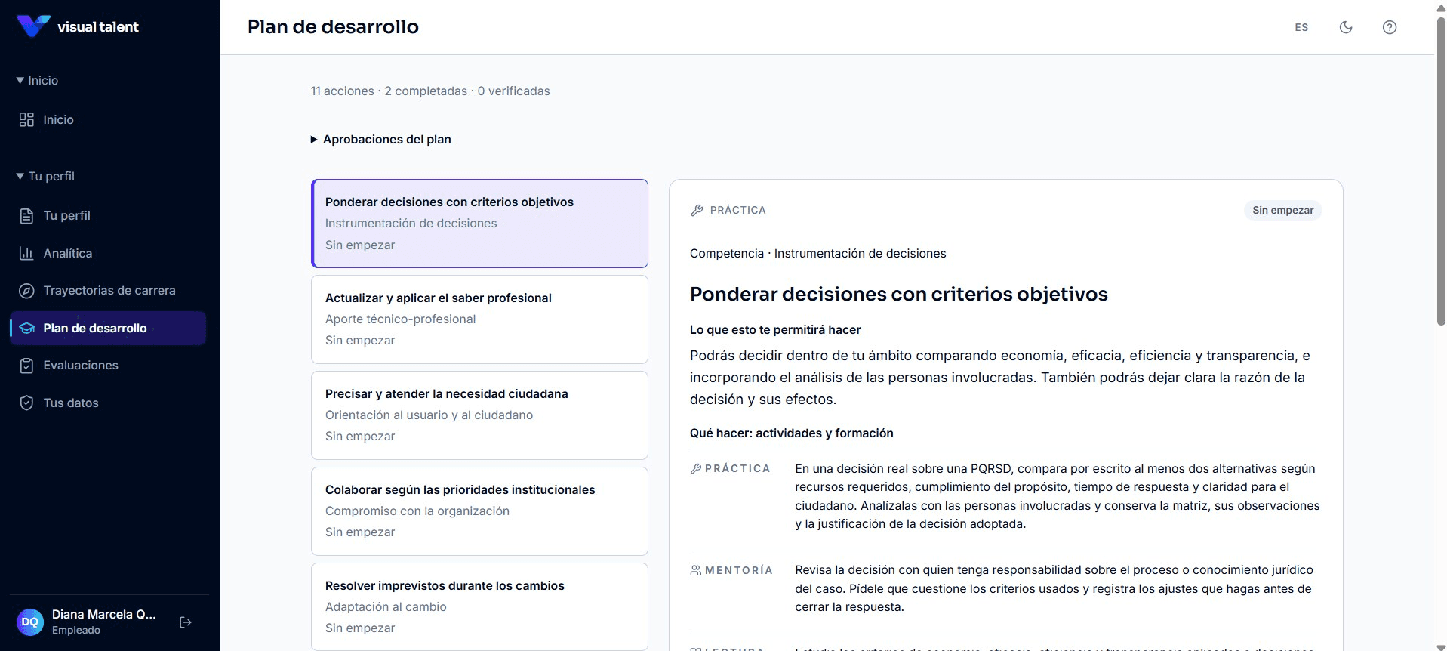
Task: Collapse the Inicio sidebar section
Action: pyautogui.click(x=37, y=80)
